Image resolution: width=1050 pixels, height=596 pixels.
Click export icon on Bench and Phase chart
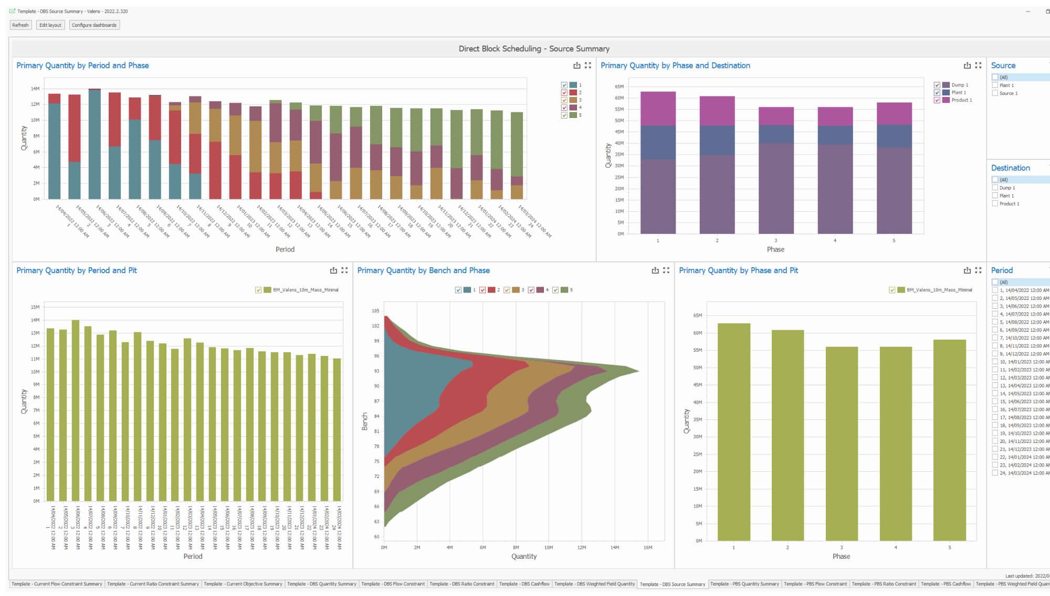pos(655,270)
